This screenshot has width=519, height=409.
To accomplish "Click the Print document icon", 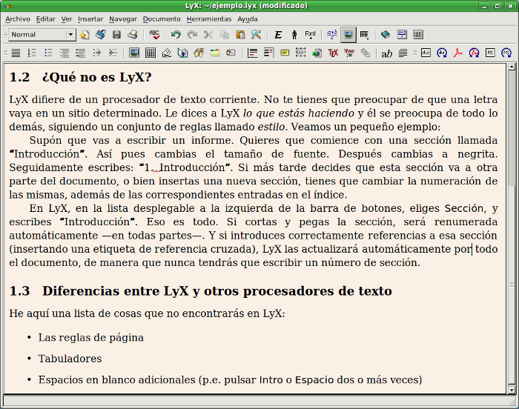I will [x=132, y=35].
